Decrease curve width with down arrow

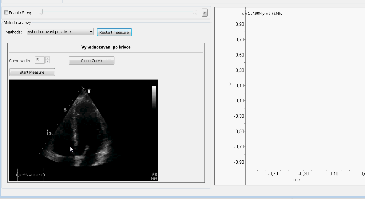(x=47, y=62)
